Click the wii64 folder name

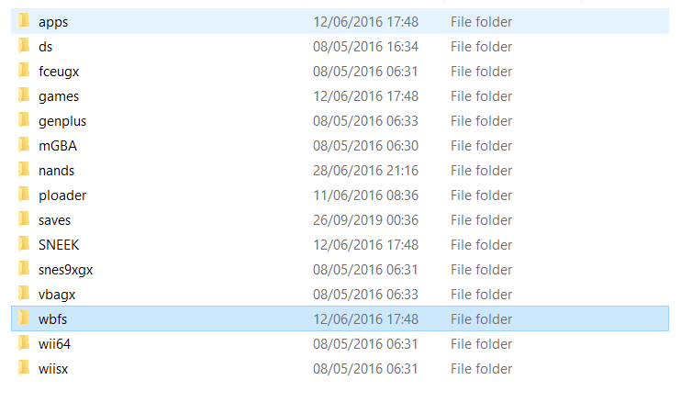55,344
